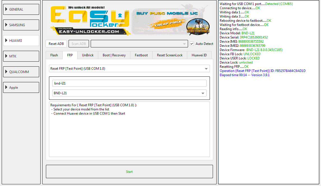Expand the QUALCOMM sidebar section
The image size is (321, 186).
coord(21,72)
